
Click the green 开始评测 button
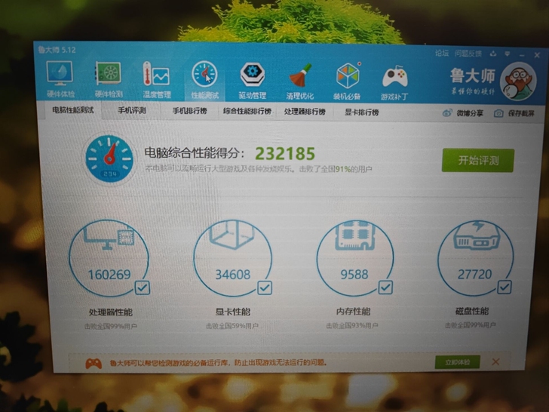(x=478, y=160)
